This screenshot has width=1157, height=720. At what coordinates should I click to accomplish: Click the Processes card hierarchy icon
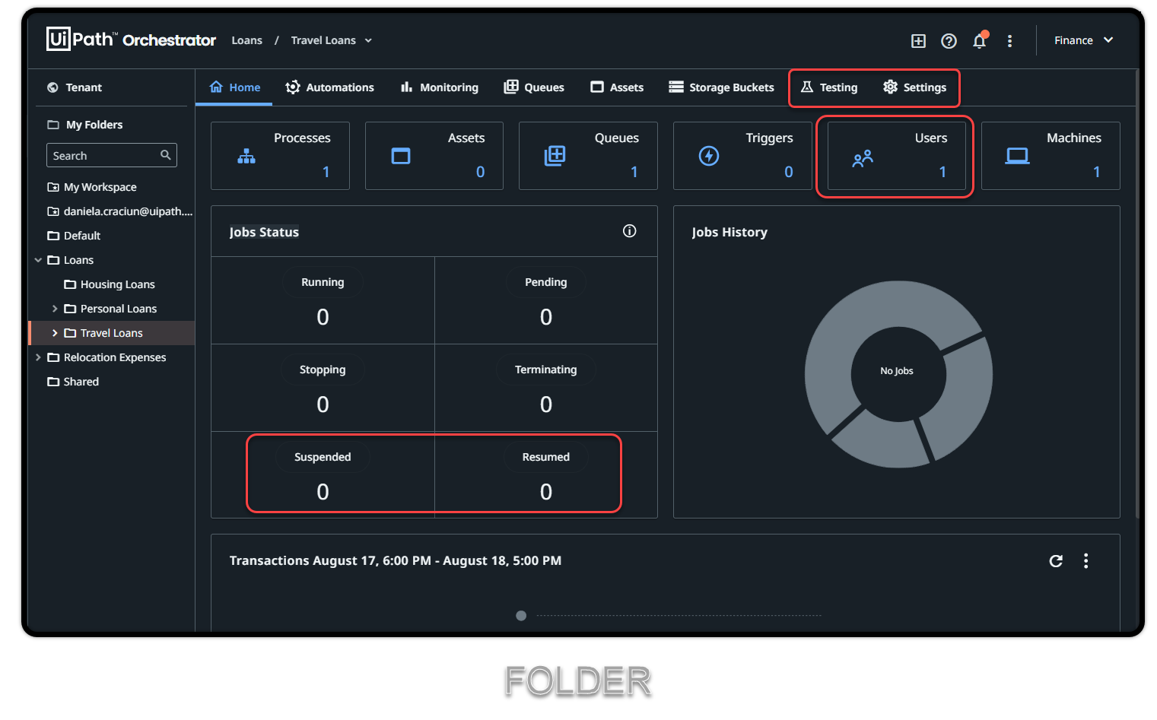click(246, 157)
